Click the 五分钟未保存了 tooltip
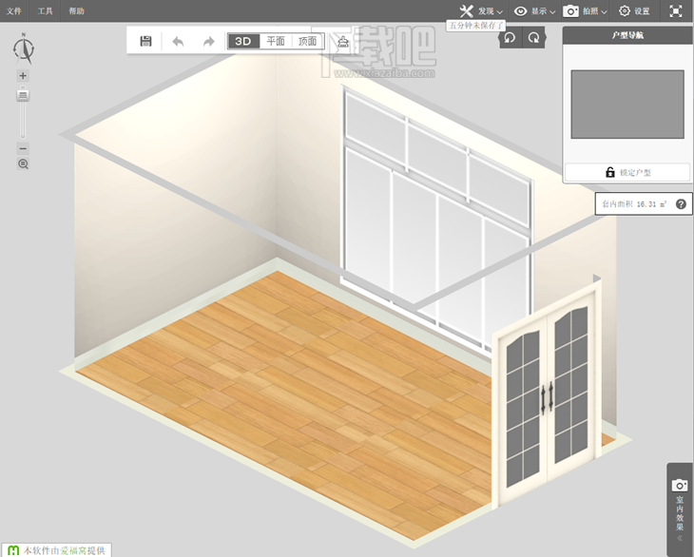Image resolution: width=694 pixels, height=557 pixels. tap(475, 26)
